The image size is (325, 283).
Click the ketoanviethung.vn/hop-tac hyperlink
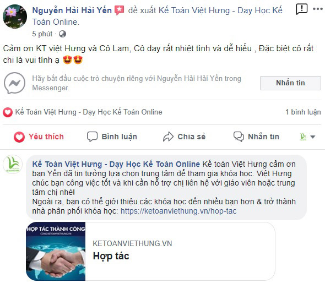[178, 211]
